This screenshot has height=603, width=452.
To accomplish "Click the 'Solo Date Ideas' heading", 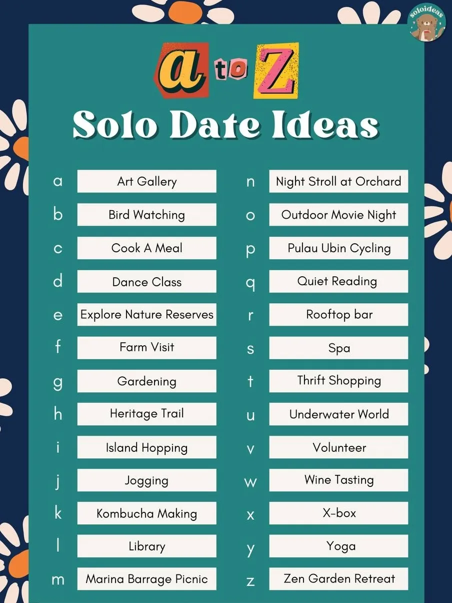I will click(226, 124).
